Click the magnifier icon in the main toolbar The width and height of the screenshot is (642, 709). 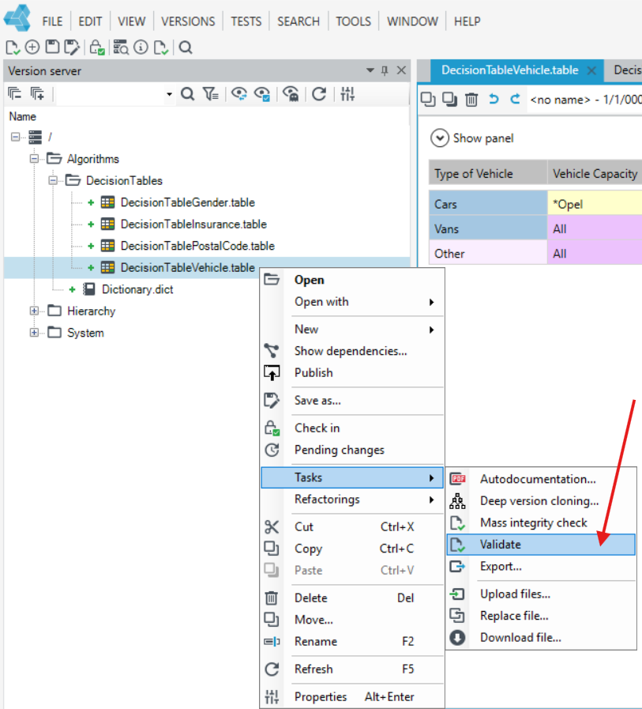point(186,47)
